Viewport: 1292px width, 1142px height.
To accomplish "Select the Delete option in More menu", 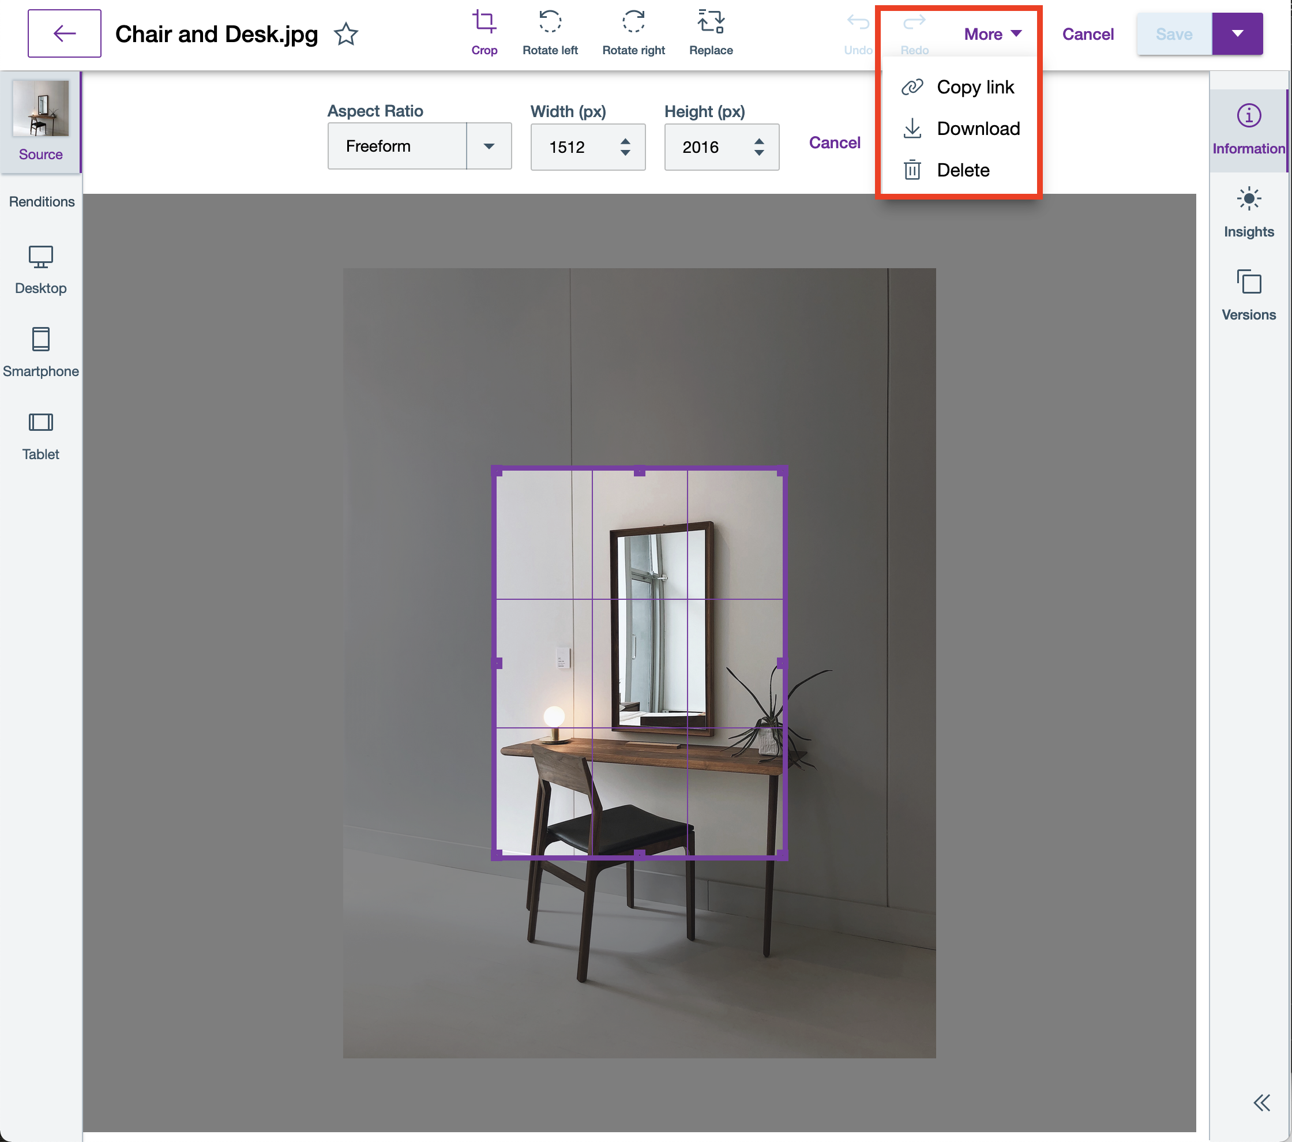I will 963,168.
